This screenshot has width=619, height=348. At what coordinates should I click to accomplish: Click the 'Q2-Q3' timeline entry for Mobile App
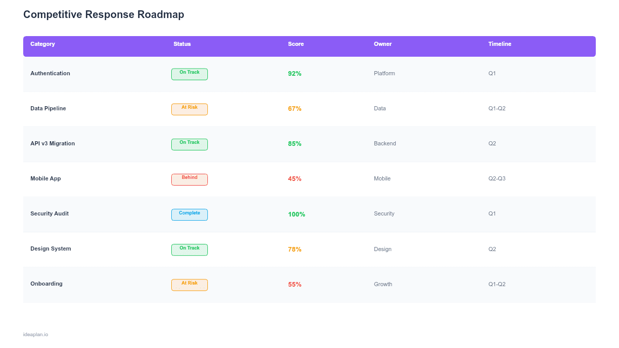click(497, 178)
